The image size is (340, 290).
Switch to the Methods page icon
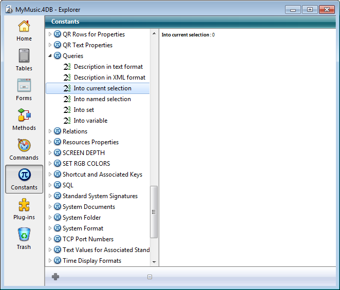coord(24,115)
